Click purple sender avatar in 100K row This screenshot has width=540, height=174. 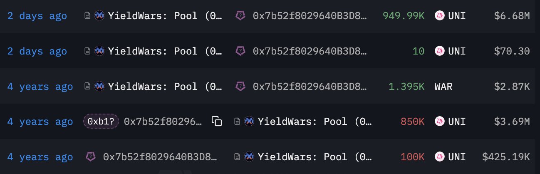tap(91, 157)
